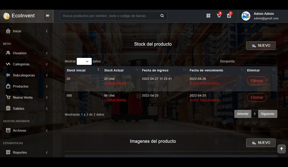Click the Nueva Venta cart icon
Image resolution: width=288 pixels, height=167 pixels.
coord(8,97)
